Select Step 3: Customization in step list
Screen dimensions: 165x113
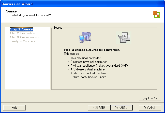(x=24, y=37)
